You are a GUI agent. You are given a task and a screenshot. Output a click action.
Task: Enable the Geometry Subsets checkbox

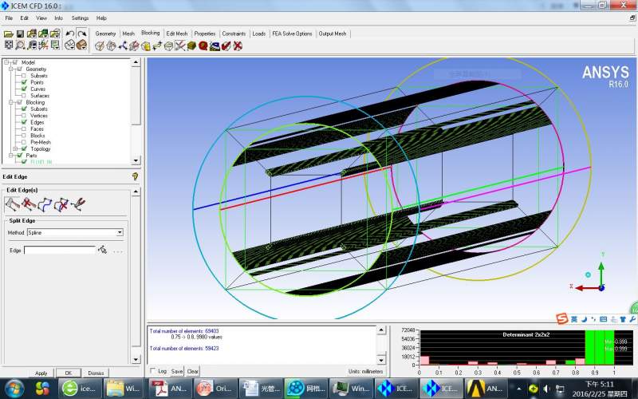click(x=24, y=76)
